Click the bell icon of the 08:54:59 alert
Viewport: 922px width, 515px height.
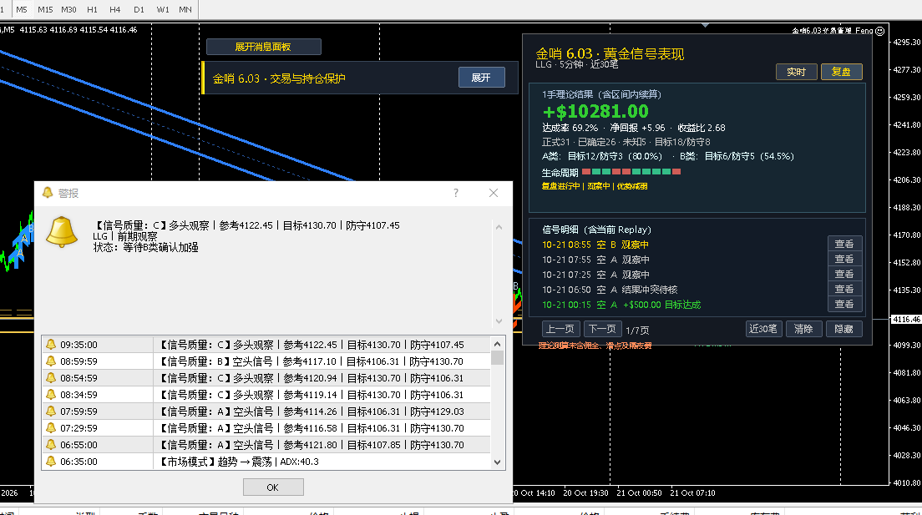coord(51,378)
